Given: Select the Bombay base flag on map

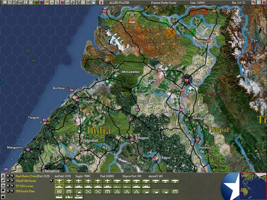Looking at the screenshot, I should pyautogui.click(x=72, y=90).
